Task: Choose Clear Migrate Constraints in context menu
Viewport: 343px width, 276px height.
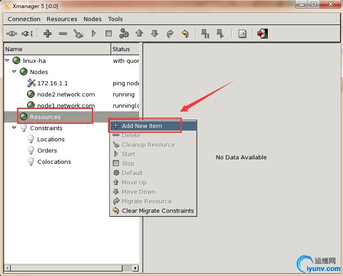Action: pyautogui.click(x=153, y=211)
